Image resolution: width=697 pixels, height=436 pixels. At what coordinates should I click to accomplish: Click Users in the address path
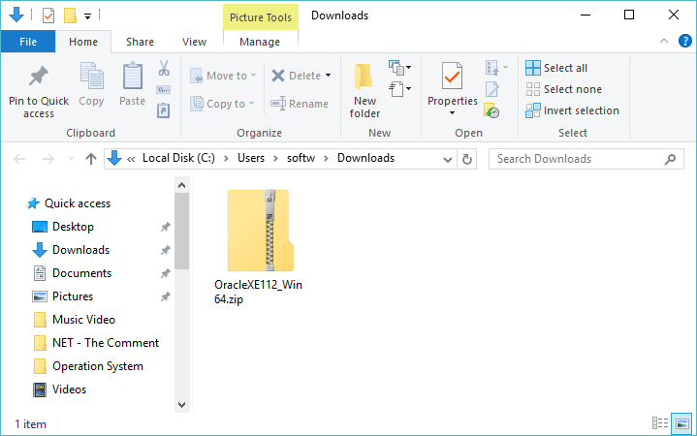coord(251,158)
